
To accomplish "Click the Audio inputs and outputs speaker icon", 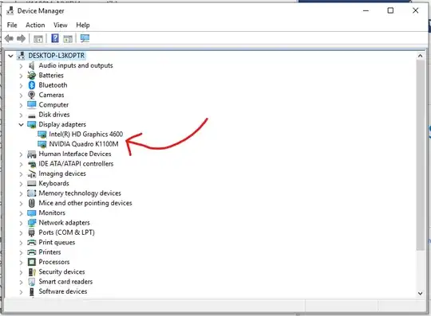I will tap(32, 65).
